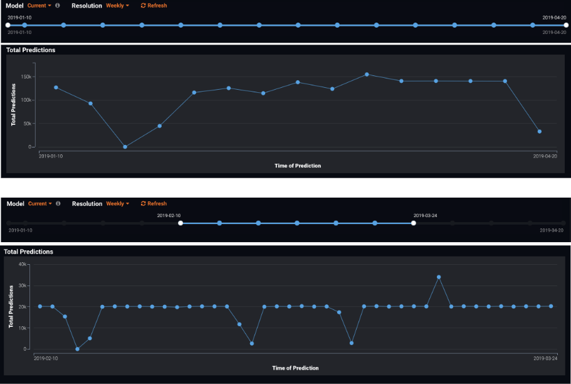Click the first data point in upper chart
The width and height of the screenshot is (571, 384).
coord(56,88)
